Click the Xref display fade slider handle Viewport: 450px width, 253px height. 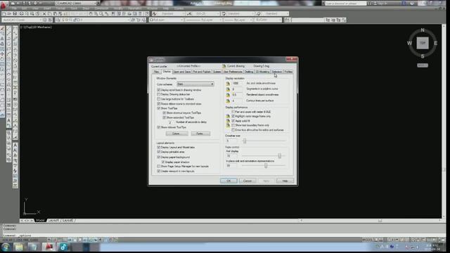pyautogui.click(x=280, y=156)
